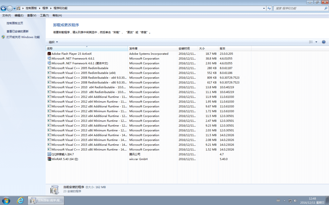
Task: Show hidden tray icons arrow
Action: (x=285, y=200)
